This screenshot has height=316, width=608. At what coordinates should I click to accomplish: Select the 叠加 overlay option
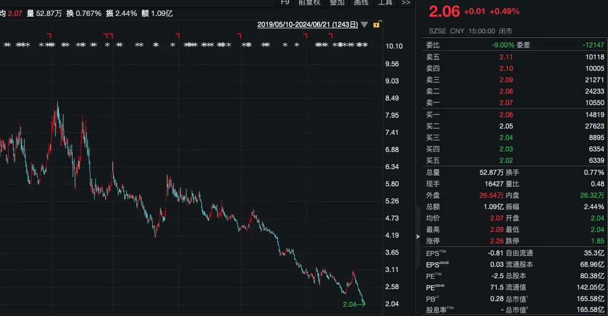pos(337,3)
